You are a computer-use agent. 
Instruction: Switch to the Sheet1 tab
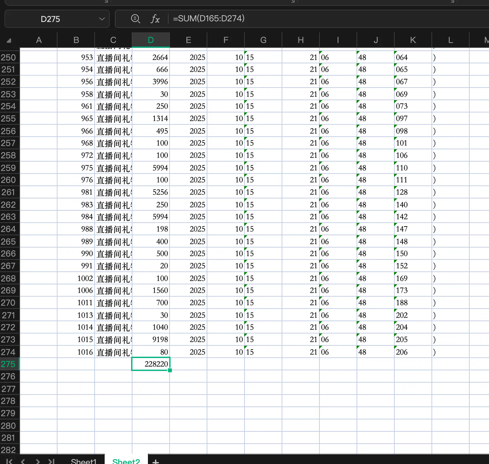click(x=84, y=461)
